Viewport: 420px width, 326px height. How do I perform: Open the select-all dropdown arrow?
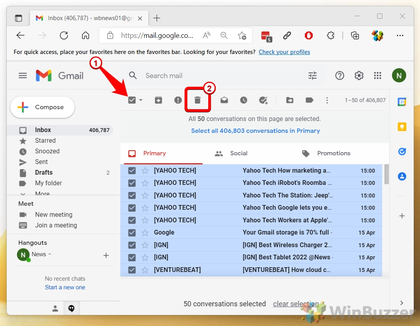[140, 100]
